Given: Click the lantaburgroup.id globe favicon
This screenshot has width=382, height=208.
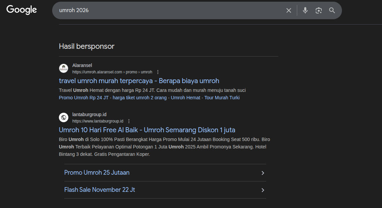Looking at the screenshot, I should [x=64, y=117].
